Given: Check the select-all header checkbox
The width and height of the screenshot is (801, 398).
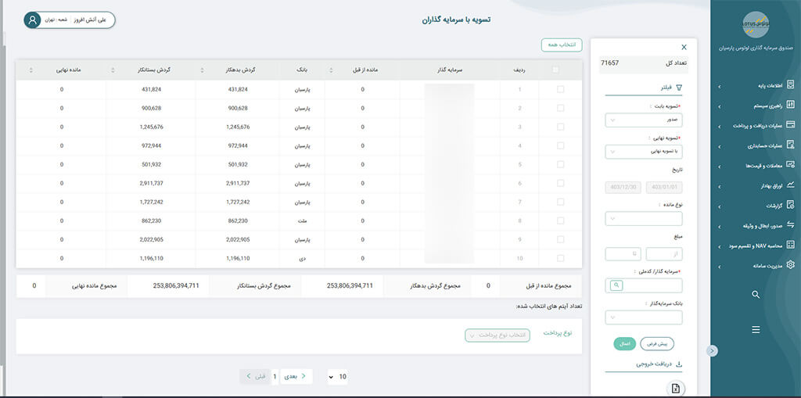Looking at the screenshot, I should 555,70.
